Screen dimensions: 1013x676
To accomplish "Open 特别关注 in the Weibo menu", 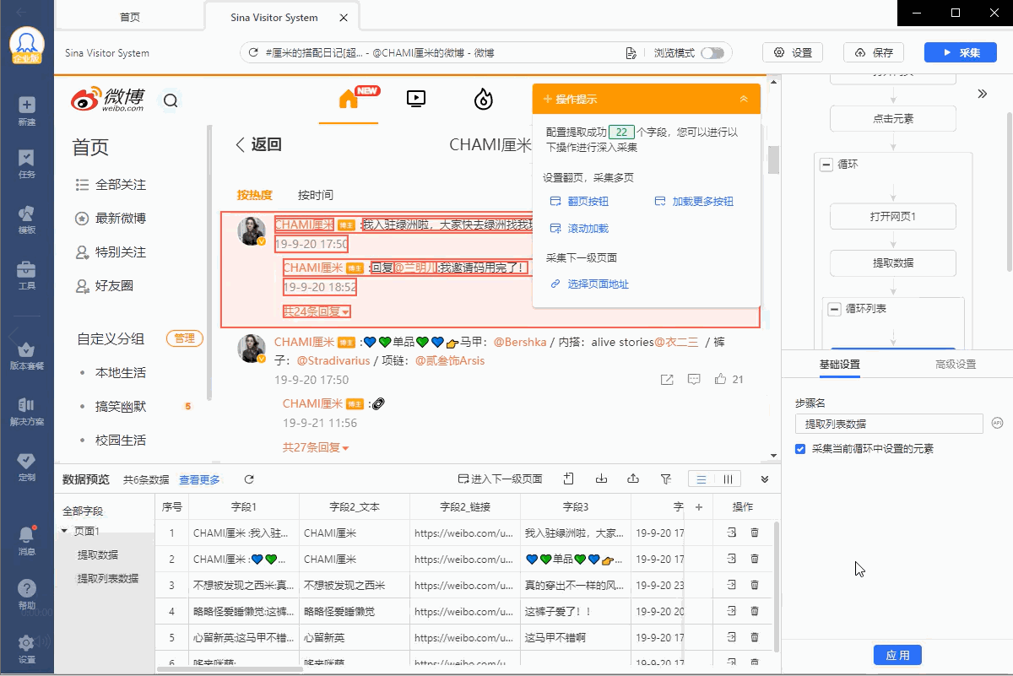I will pyautogui.click(x=111, y=252).
